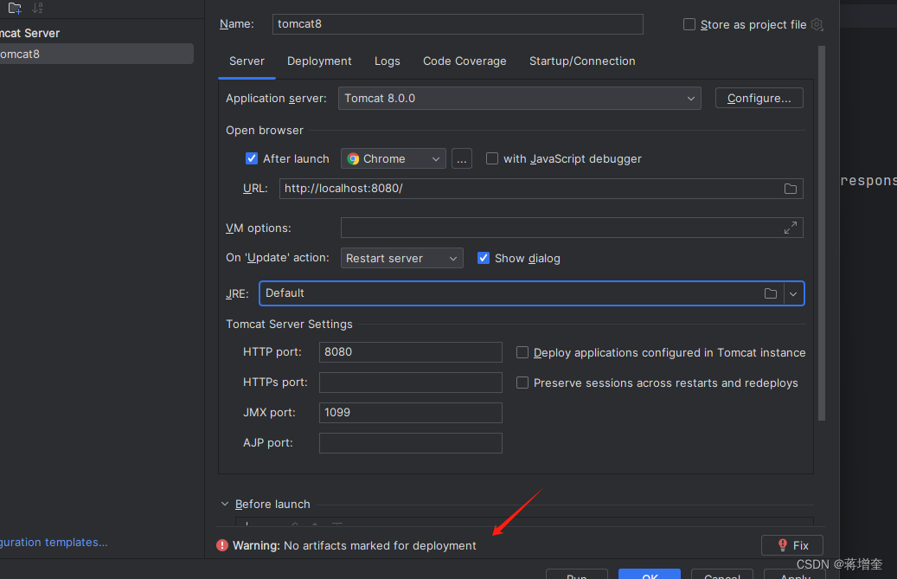Image resolution: width=897 pixels, height=579 pixels.
Task: Click the dialog vertical scrollbar
Action: (822, 234)
